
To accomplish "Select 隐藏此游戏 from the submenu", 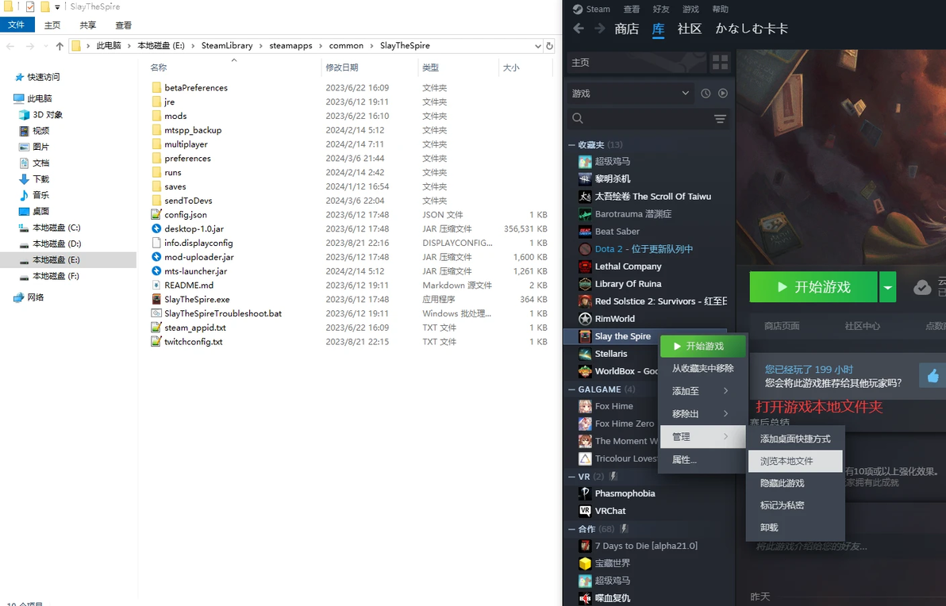I will tap(795, 483).
